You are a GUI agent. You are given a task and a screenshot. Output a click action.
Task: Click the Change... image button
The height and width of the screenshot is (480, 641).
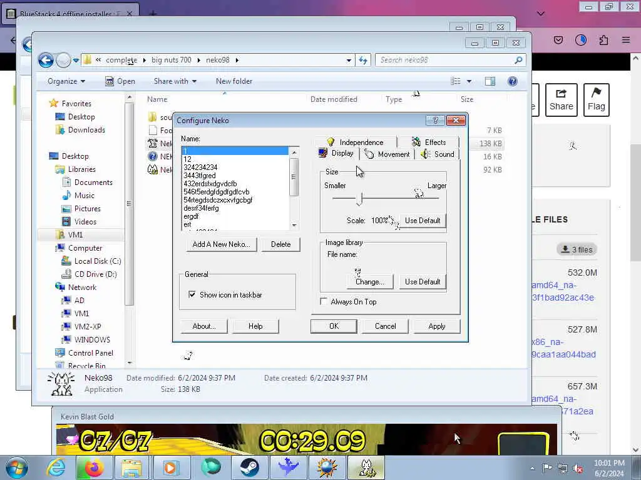(x=369, y=282)
